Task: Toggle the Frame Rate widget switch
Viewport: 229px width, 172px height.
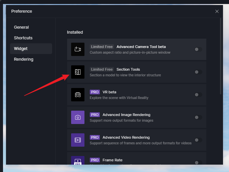Action: click(x=198, y=162)
